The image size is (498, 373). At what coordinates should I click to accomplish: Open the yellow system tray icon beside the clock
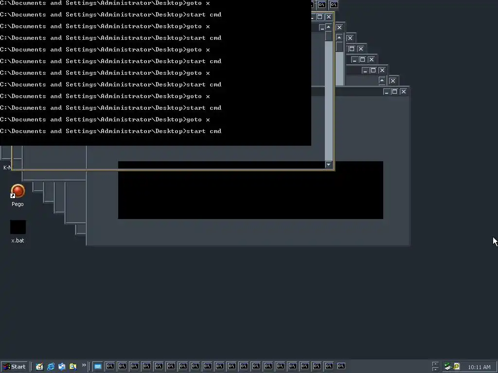pyautogui.click(x=457, y=366)
